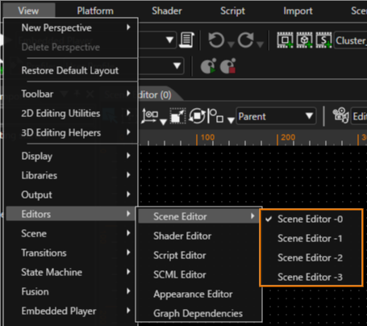
Task: Open the SCML Editor
Action: [x=198, y=274]
